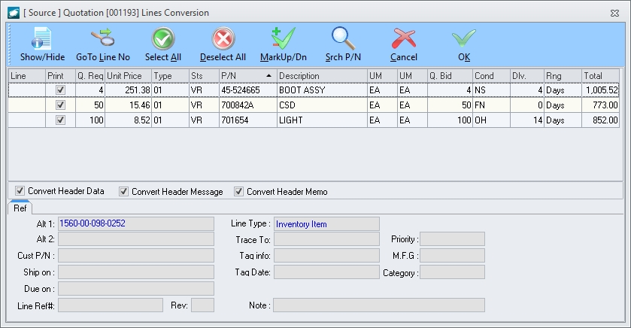Click the Cond column header
The width and height of the screenshot is (631, 328).
[x=491, y=76]
